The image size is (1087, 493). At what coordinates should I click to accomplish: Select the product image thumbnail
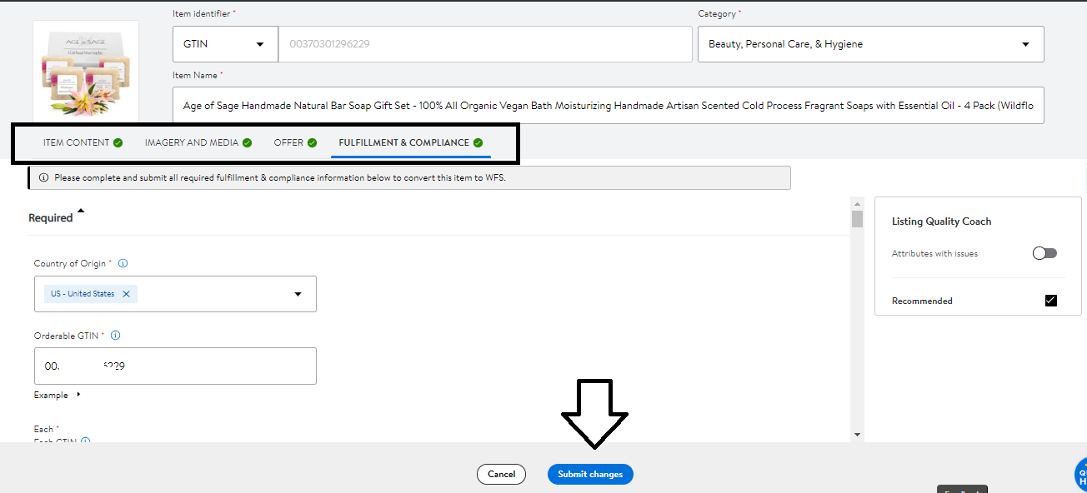coord(86,72)
